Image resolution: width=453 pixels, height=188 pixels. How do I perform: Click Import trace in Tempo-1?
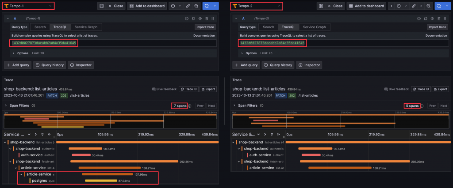pyautogui.click(x=205, y=27)
